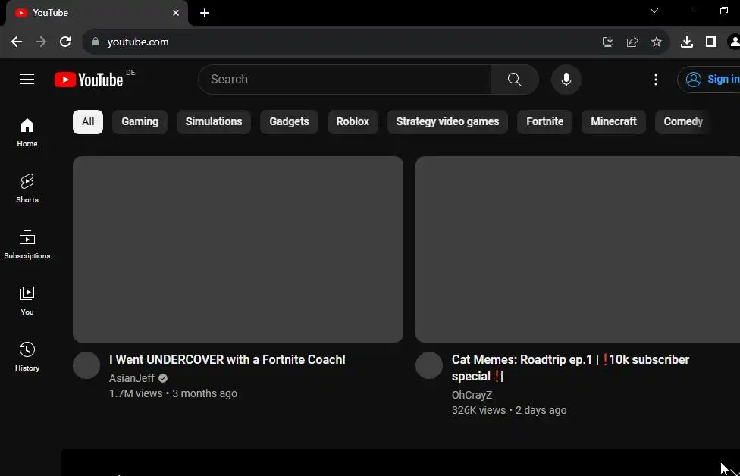740x476 pixels.
Task: Go back in browser
Action: (17, 42)
